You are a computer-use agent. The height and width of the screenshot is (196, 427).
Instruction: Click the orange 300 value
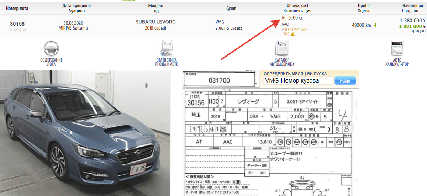pyautogui.click(x=286, y=34)
